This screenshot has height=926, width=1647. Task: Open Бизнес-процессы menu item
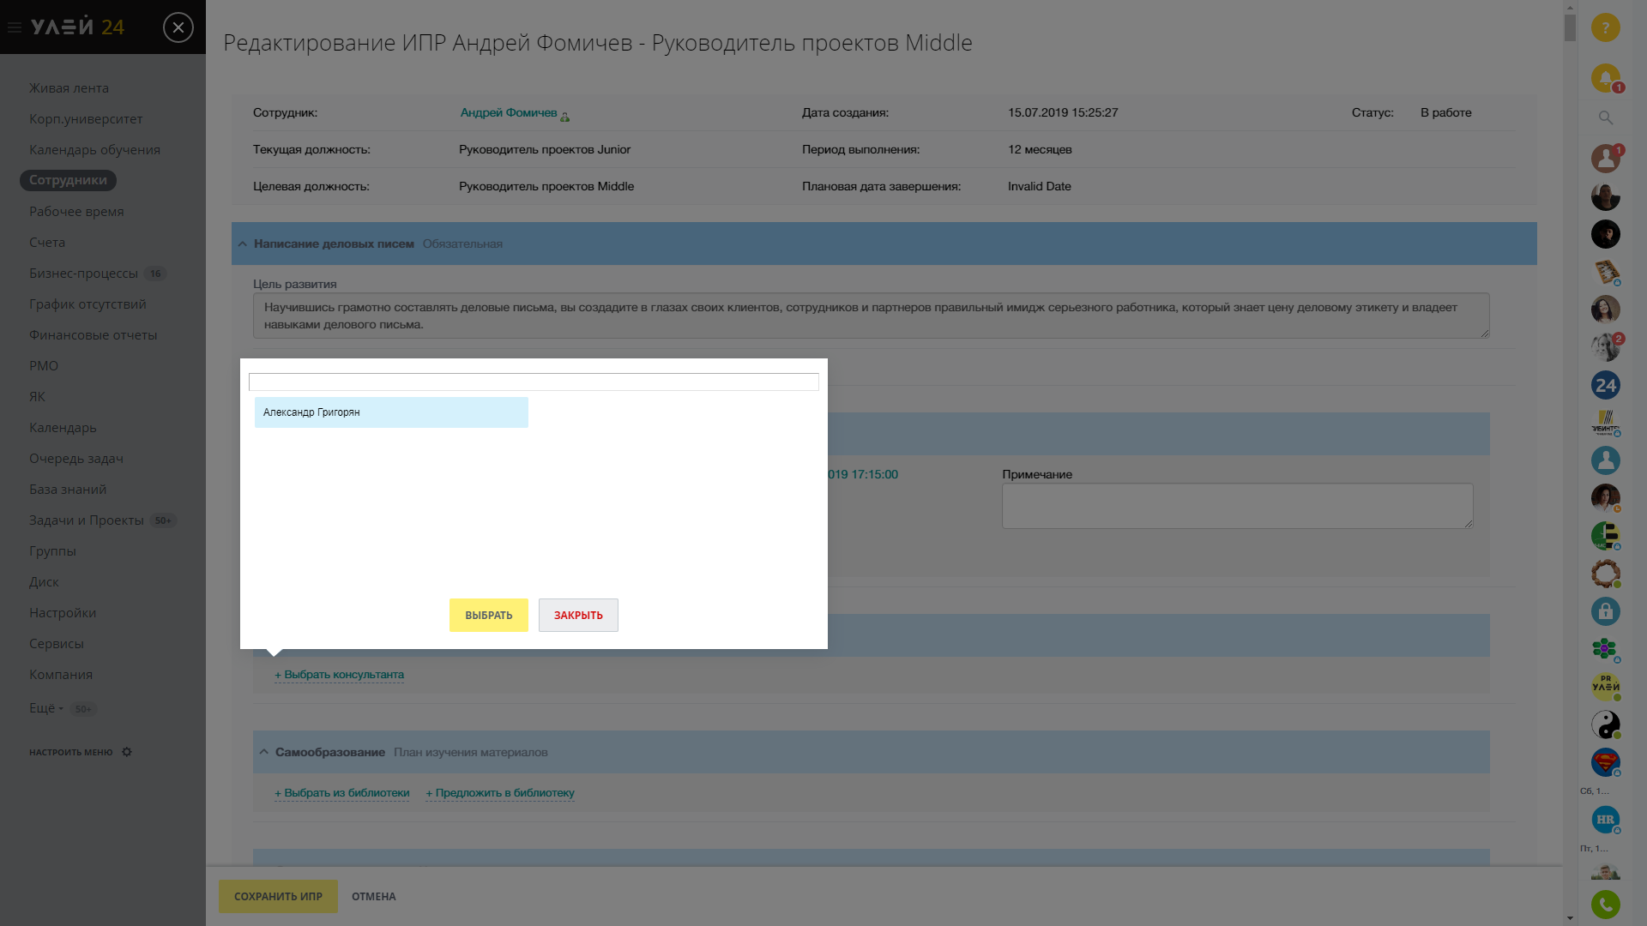(x=83, y=274)
